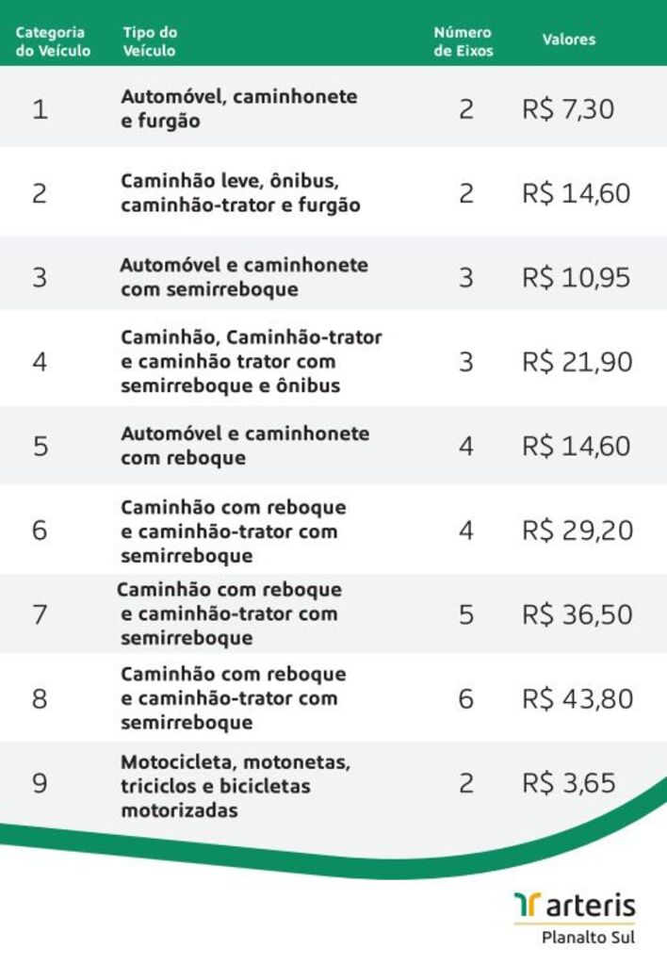
Task: Select the R$ 7,30 toll value
Action: [568, 109]
